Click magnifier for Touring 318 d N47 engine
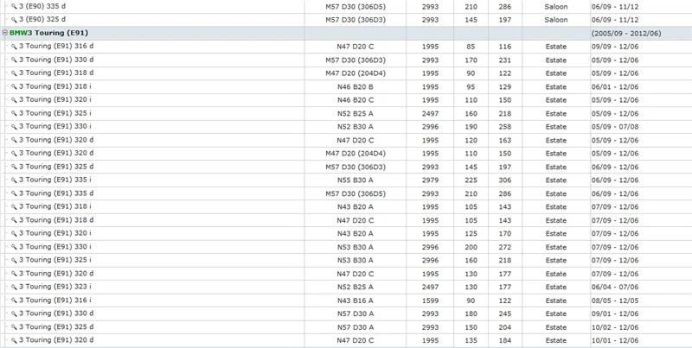Screen dimensions: 692x348 click(x=14, y=220)
